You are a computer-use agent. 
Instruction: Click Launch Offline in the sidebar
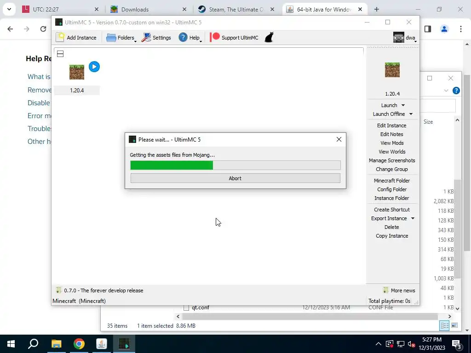coord(389,114)
